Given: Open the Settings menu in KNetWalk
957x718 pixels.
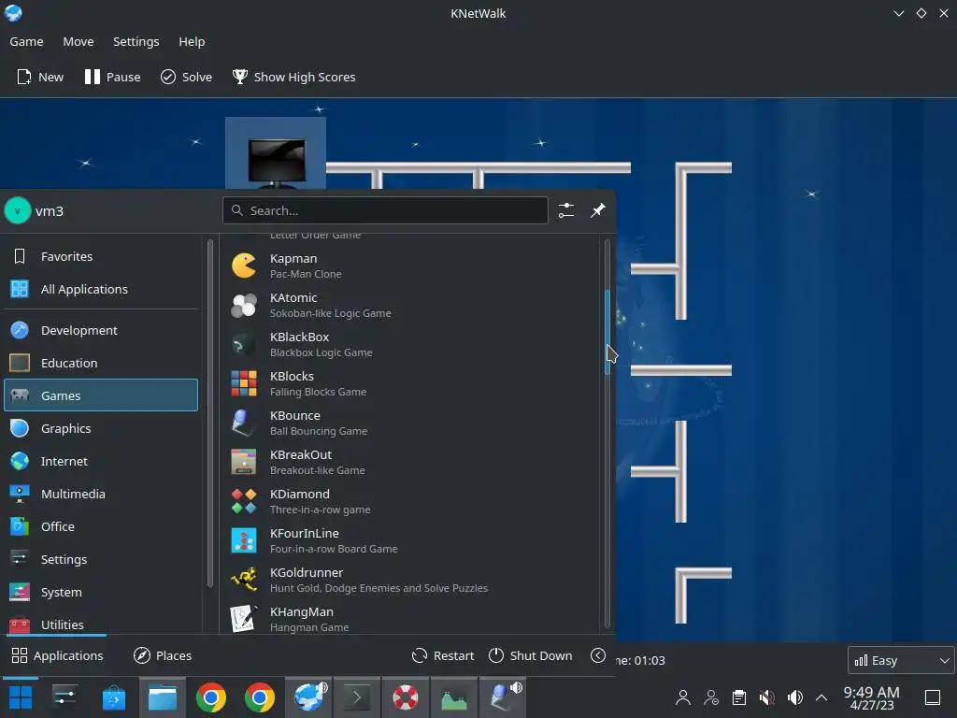Looking at the screenshot, I should 136,41.
